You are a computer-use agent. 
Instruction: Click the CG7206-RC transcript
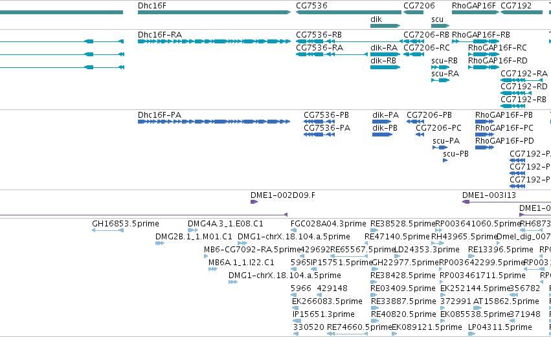coord(414,54)
